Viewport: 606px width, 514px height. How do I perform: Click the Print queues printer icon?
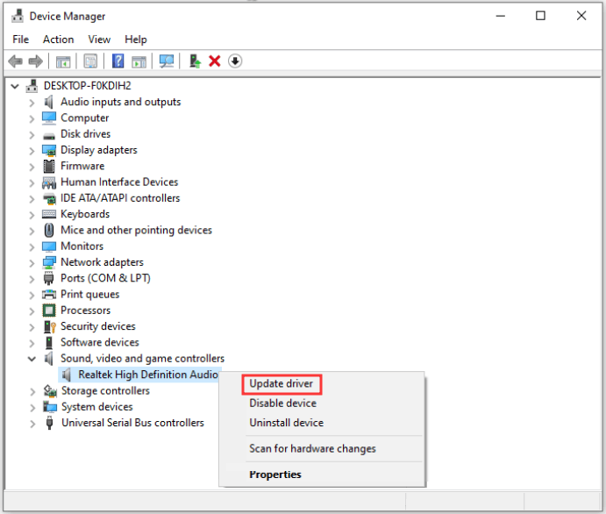[49, 295]
